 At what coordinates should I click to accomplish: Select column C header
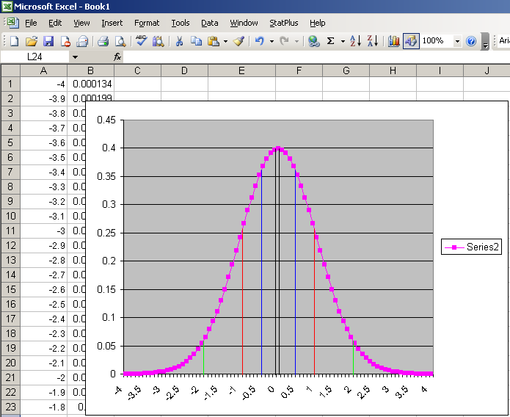[x=137, y=70]
